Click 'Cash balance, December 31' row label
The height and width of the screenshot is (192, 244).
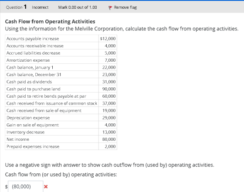(34, 75)
